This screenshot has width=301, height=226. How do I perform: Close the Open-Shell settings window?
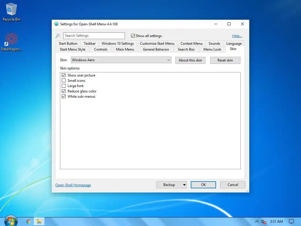[x=243, y=24]
